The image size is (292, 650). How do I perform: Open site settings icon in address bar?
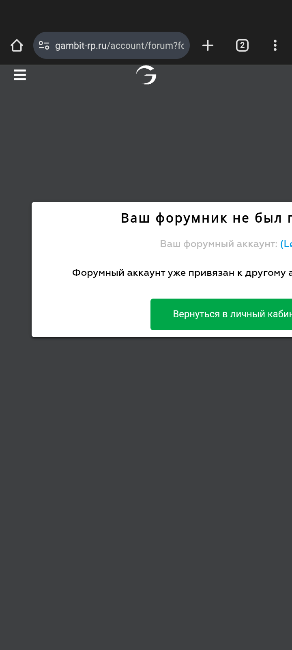click(x=44, y=45)
